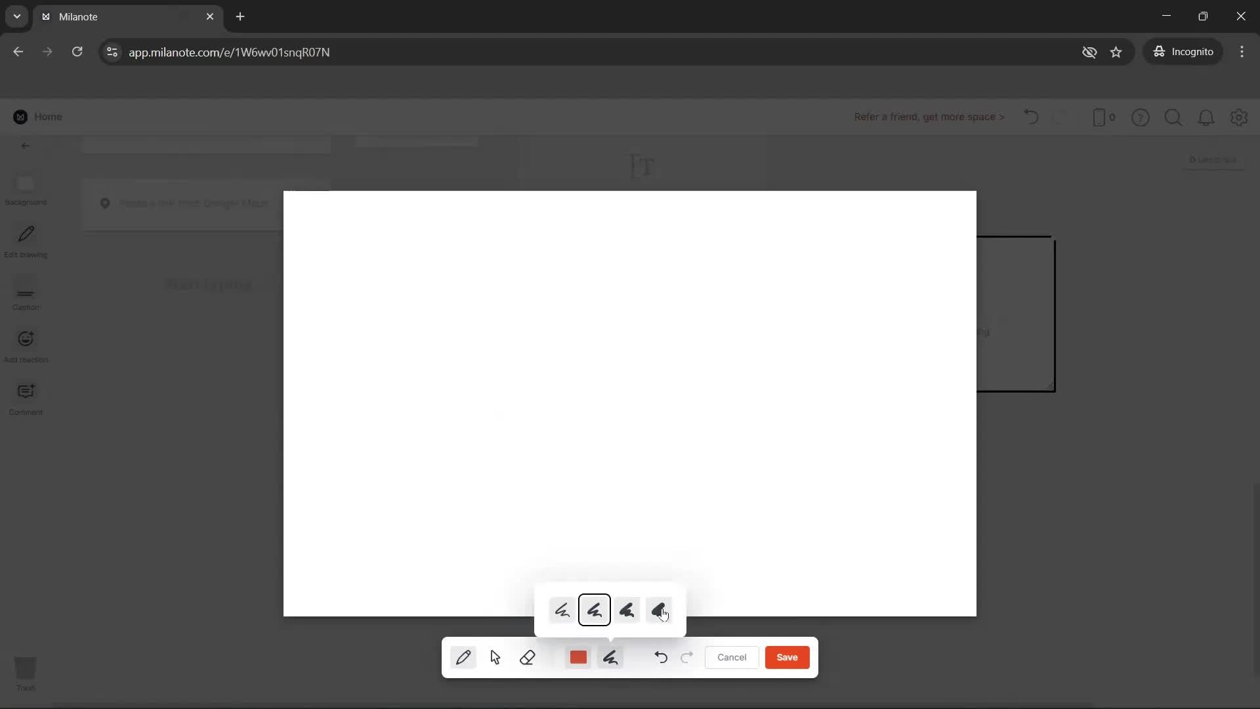Select the thickest pen stroke option
1260x709 pixels.
tap(660, 610)
